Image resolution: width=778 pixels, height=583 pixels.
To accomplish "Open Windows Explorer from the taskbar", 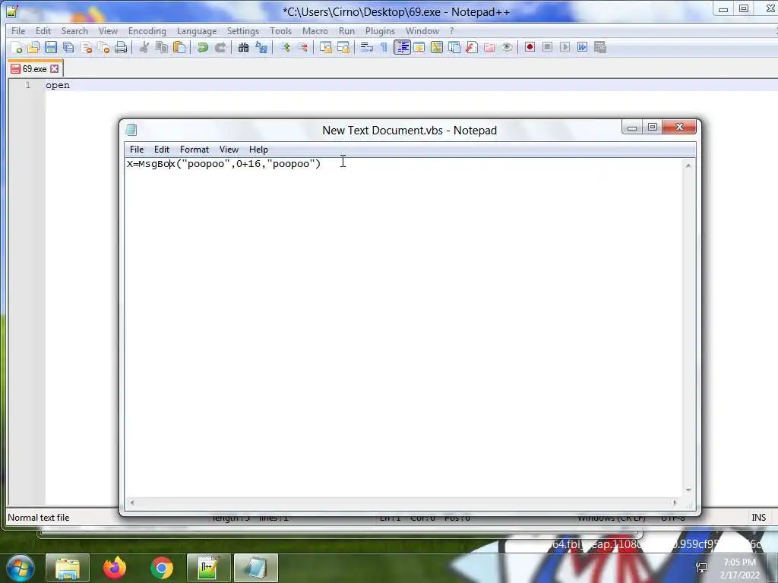I will [68, 568].
